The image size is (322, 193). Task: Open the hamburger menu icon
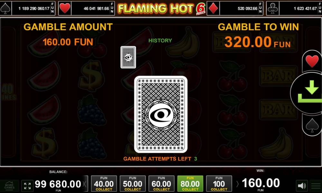tap(316, 186)
